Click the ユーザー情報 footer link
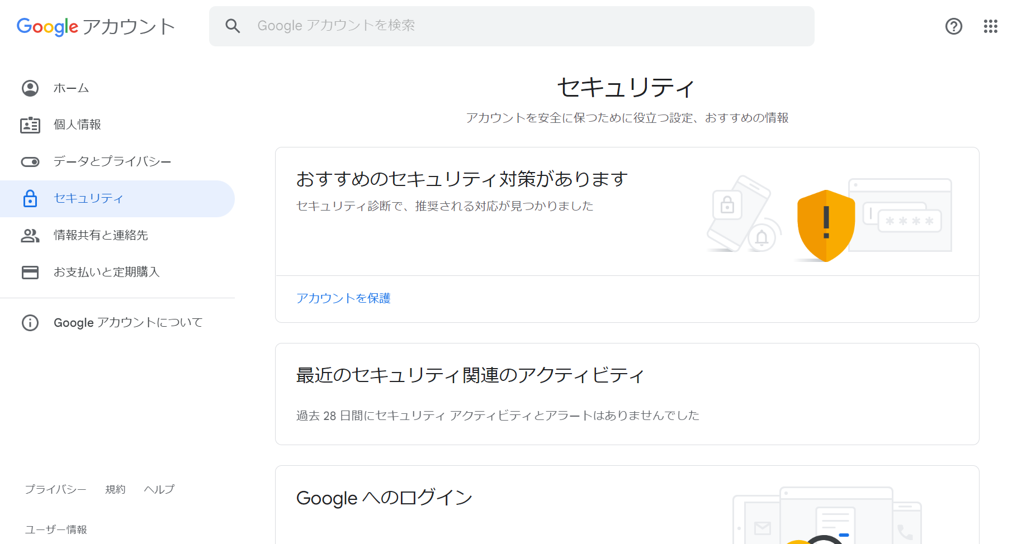1017x544 pixels. point(56,529)
